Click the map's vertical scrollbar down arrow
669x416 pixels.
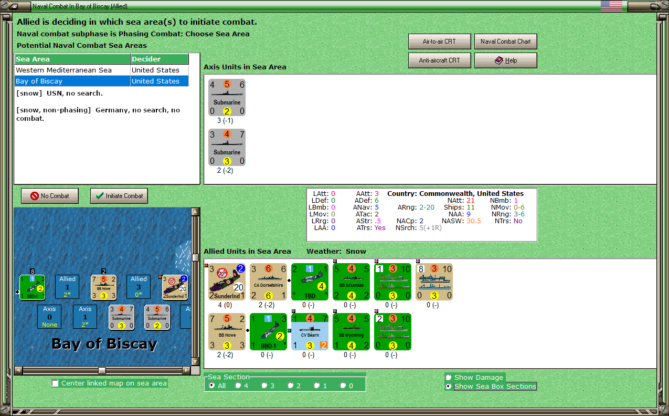coord(196,361)
